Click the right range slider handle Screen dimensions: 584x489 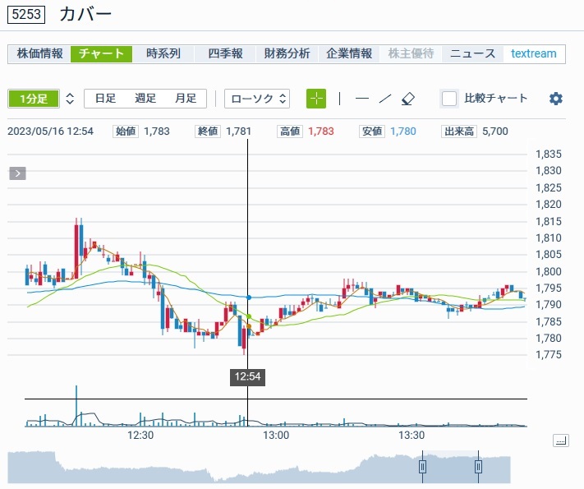pos(478,467)
